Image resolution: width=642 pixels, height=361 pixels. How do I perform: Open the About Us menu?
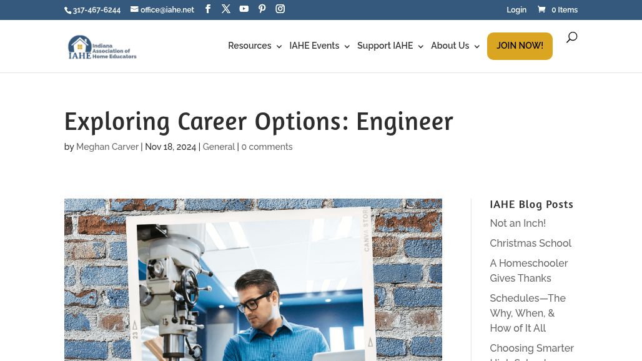[455, 46]
